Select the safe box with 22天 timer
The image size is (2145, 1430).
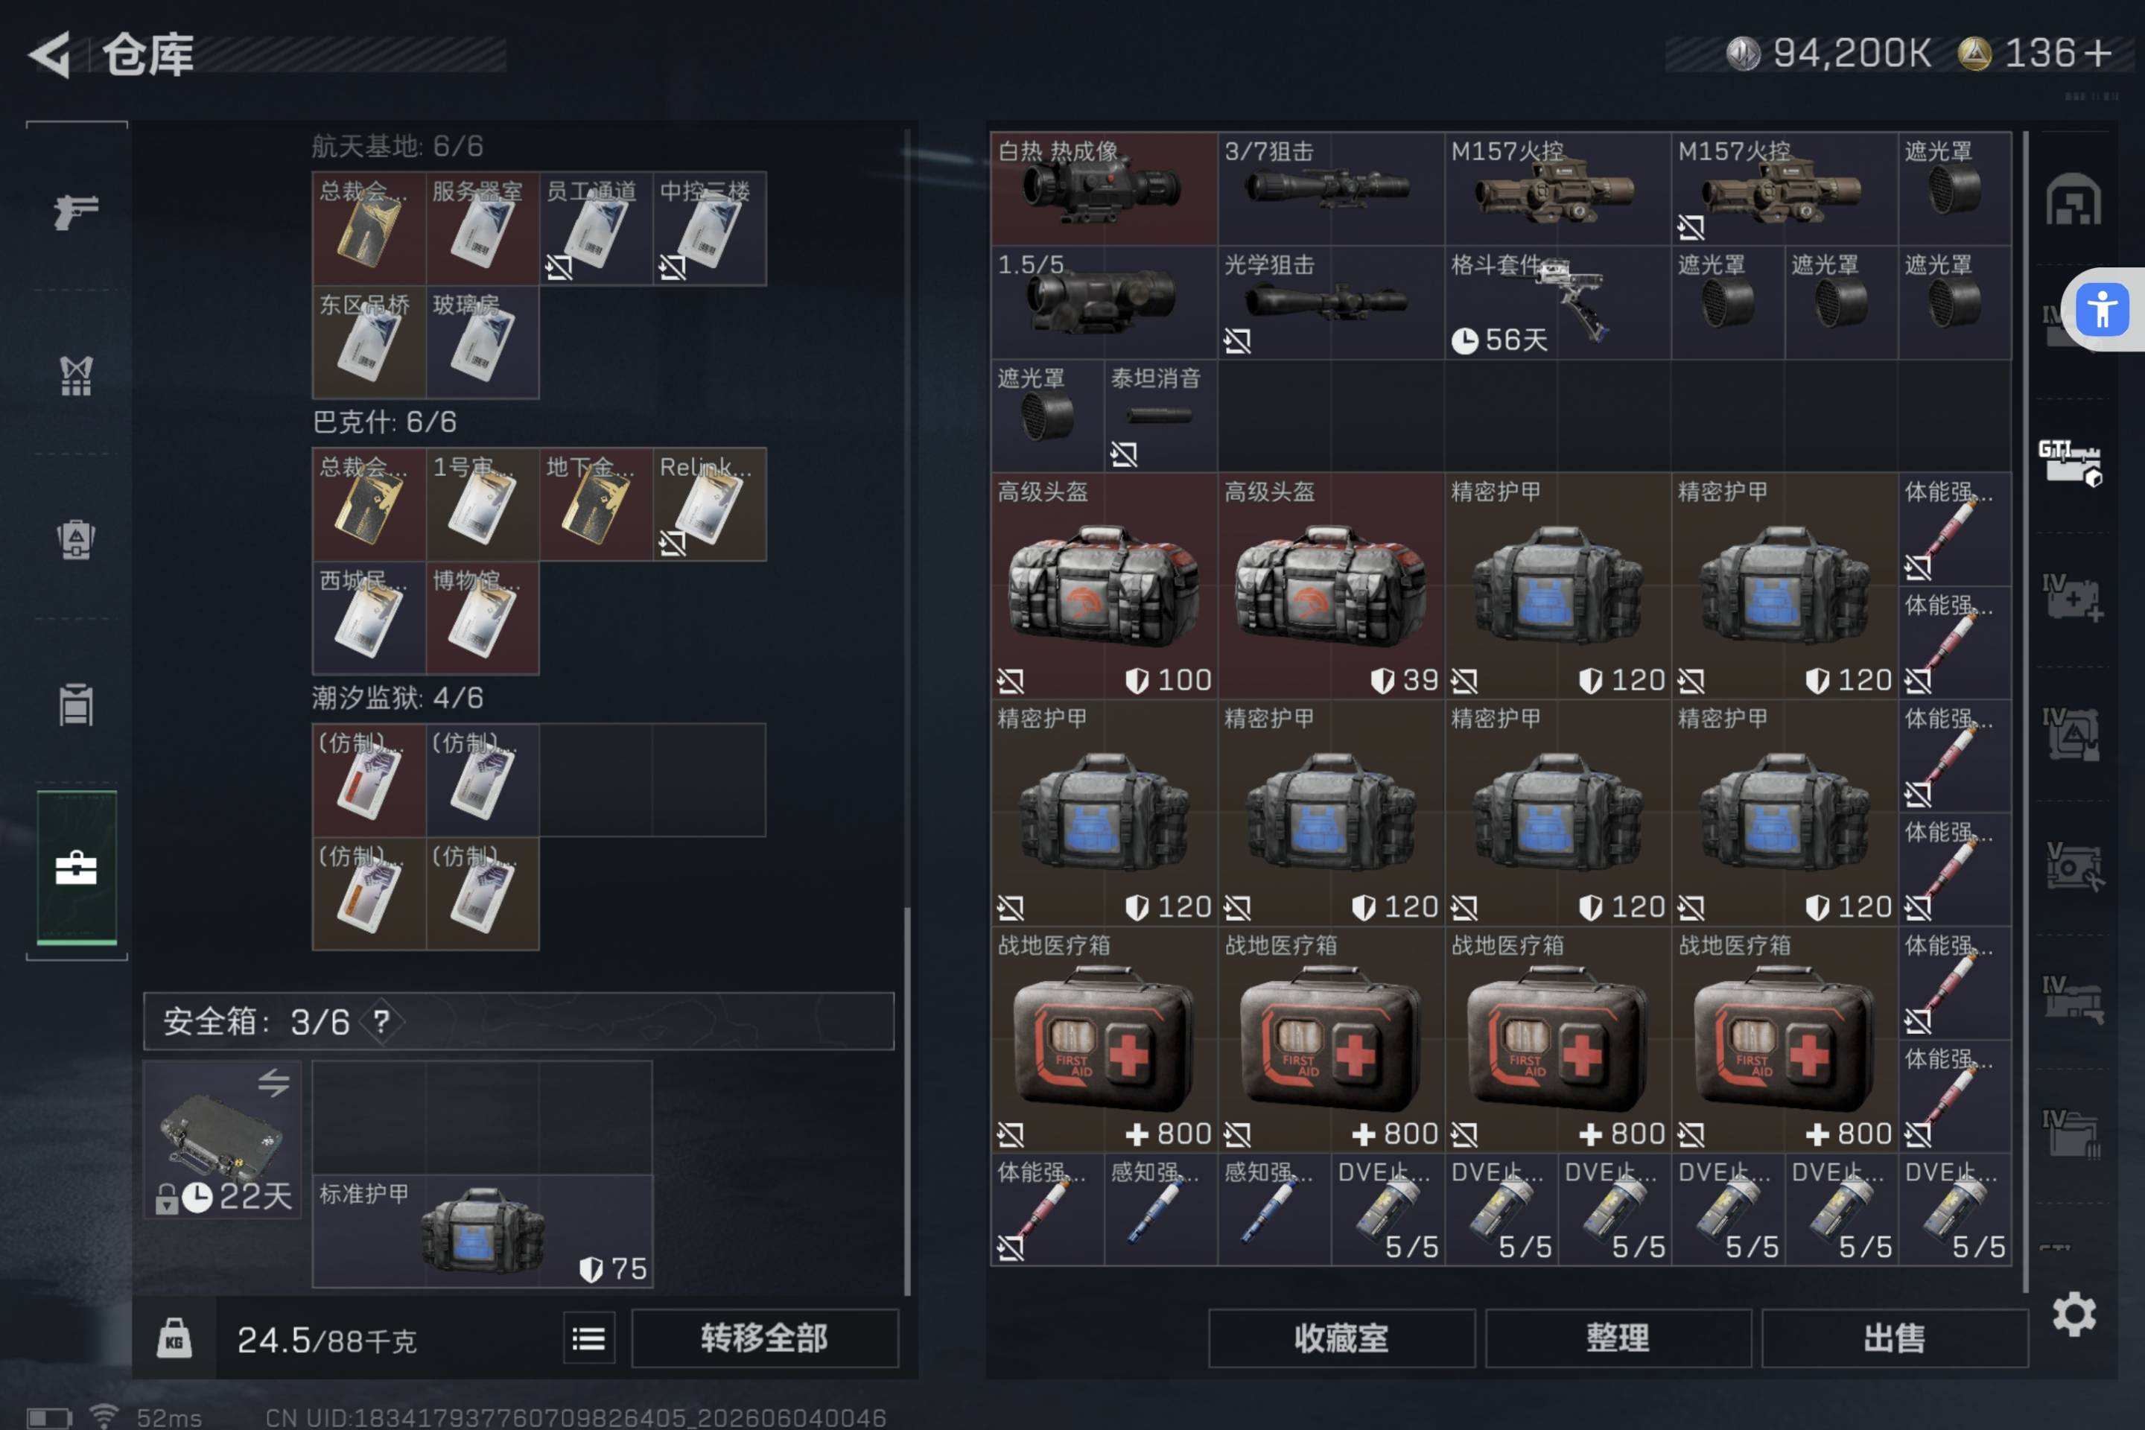coord(222,1139)
